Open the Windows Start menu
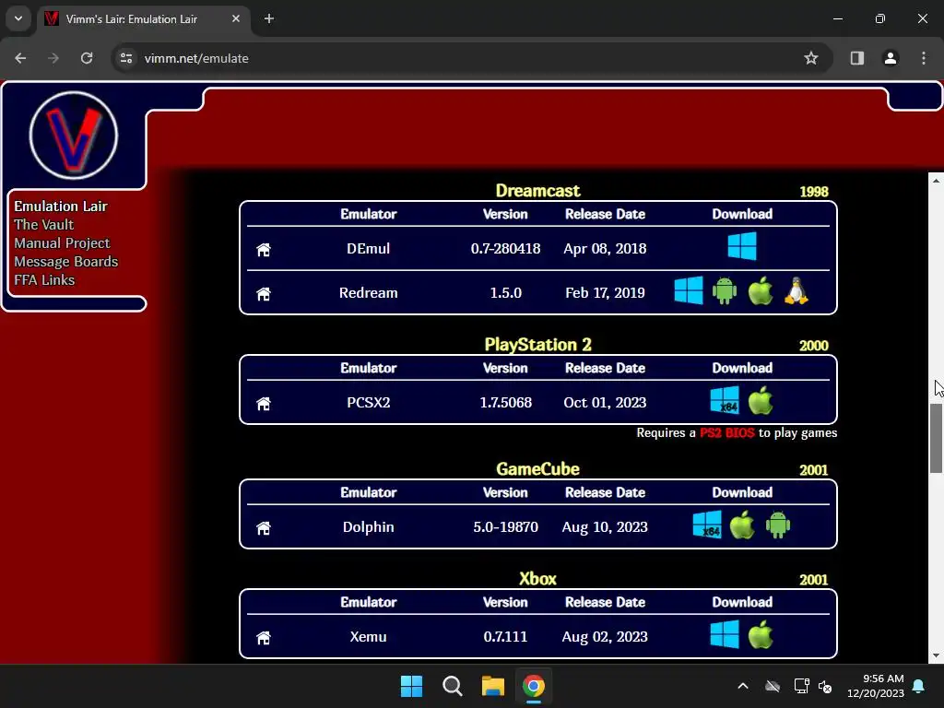Image resolution: width=944 pixels, height=708 pixels. click(412, 686)
